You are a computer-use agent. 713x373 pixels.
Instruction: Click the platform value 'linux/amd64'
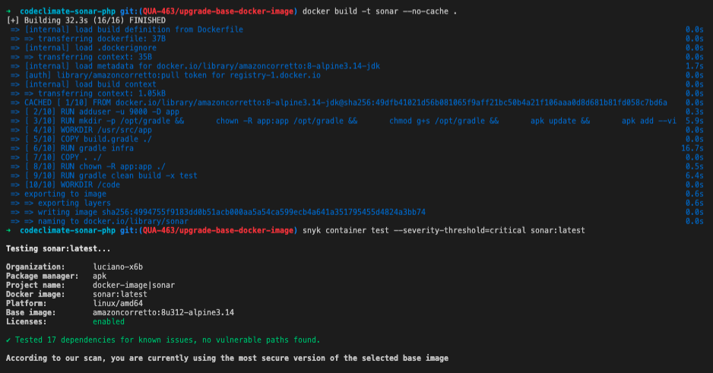click(118, 303)
